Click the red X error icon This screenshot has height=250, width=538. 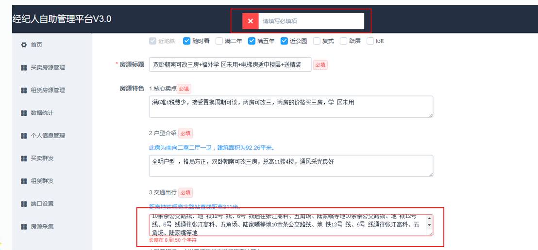(x=250, y=21)
